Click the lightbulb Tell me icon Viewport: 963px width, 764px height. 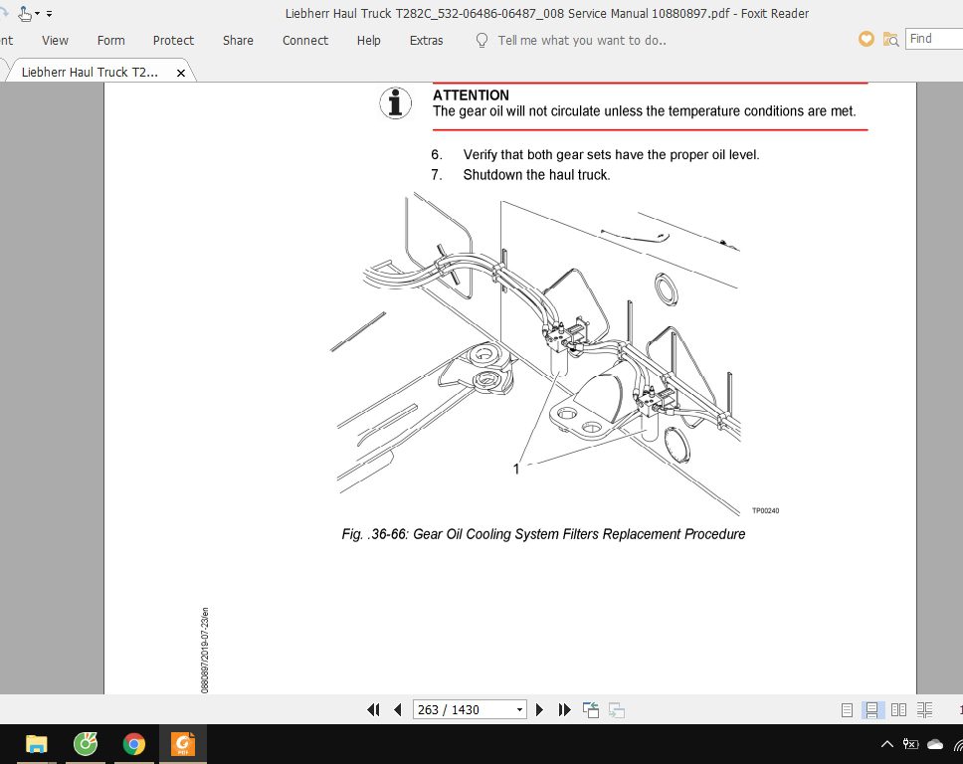(x=482, y=41)
